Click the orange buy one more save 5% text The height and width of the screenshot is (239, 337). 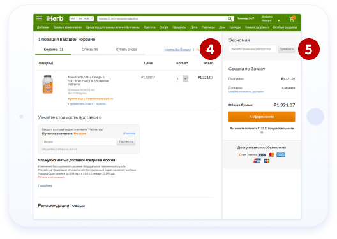tap(91, 99)
